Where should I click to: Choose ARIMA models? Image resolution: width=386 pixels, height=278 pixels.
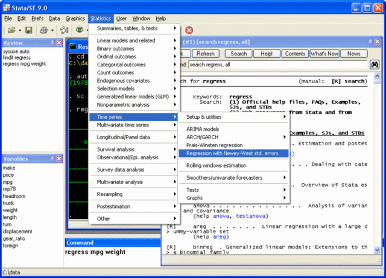234,129
